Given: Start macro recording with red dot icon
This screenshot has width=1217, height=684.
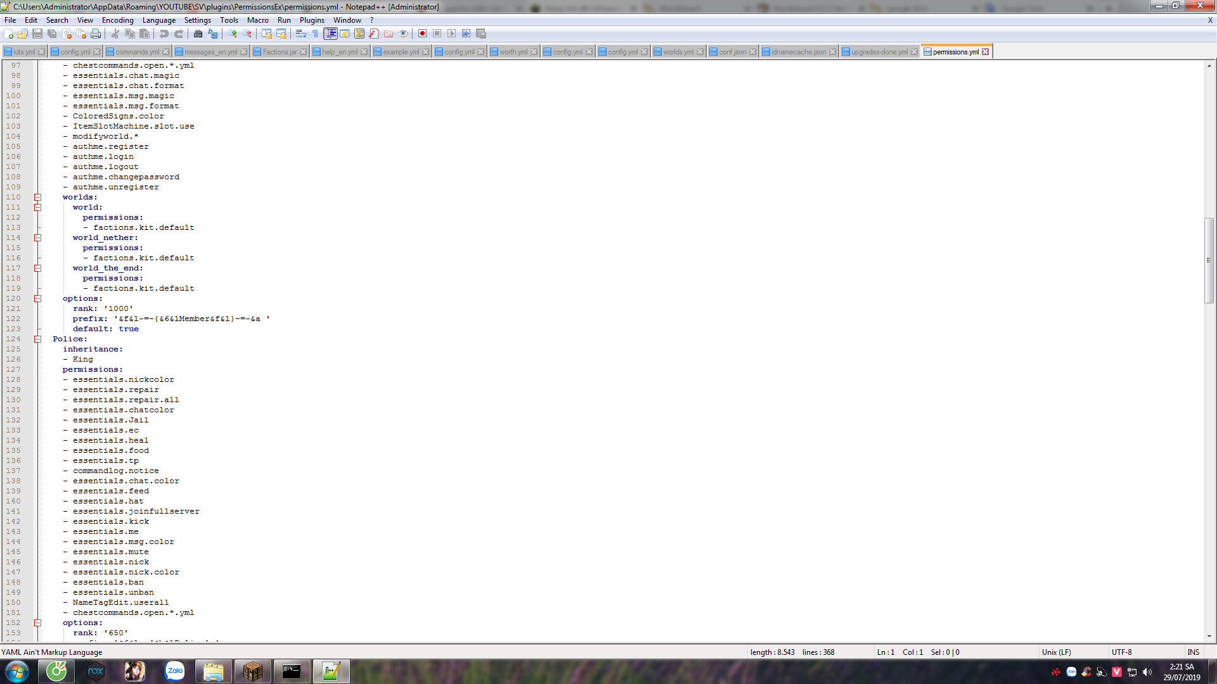Looking at the screenshot, I should tap(422, 34).
